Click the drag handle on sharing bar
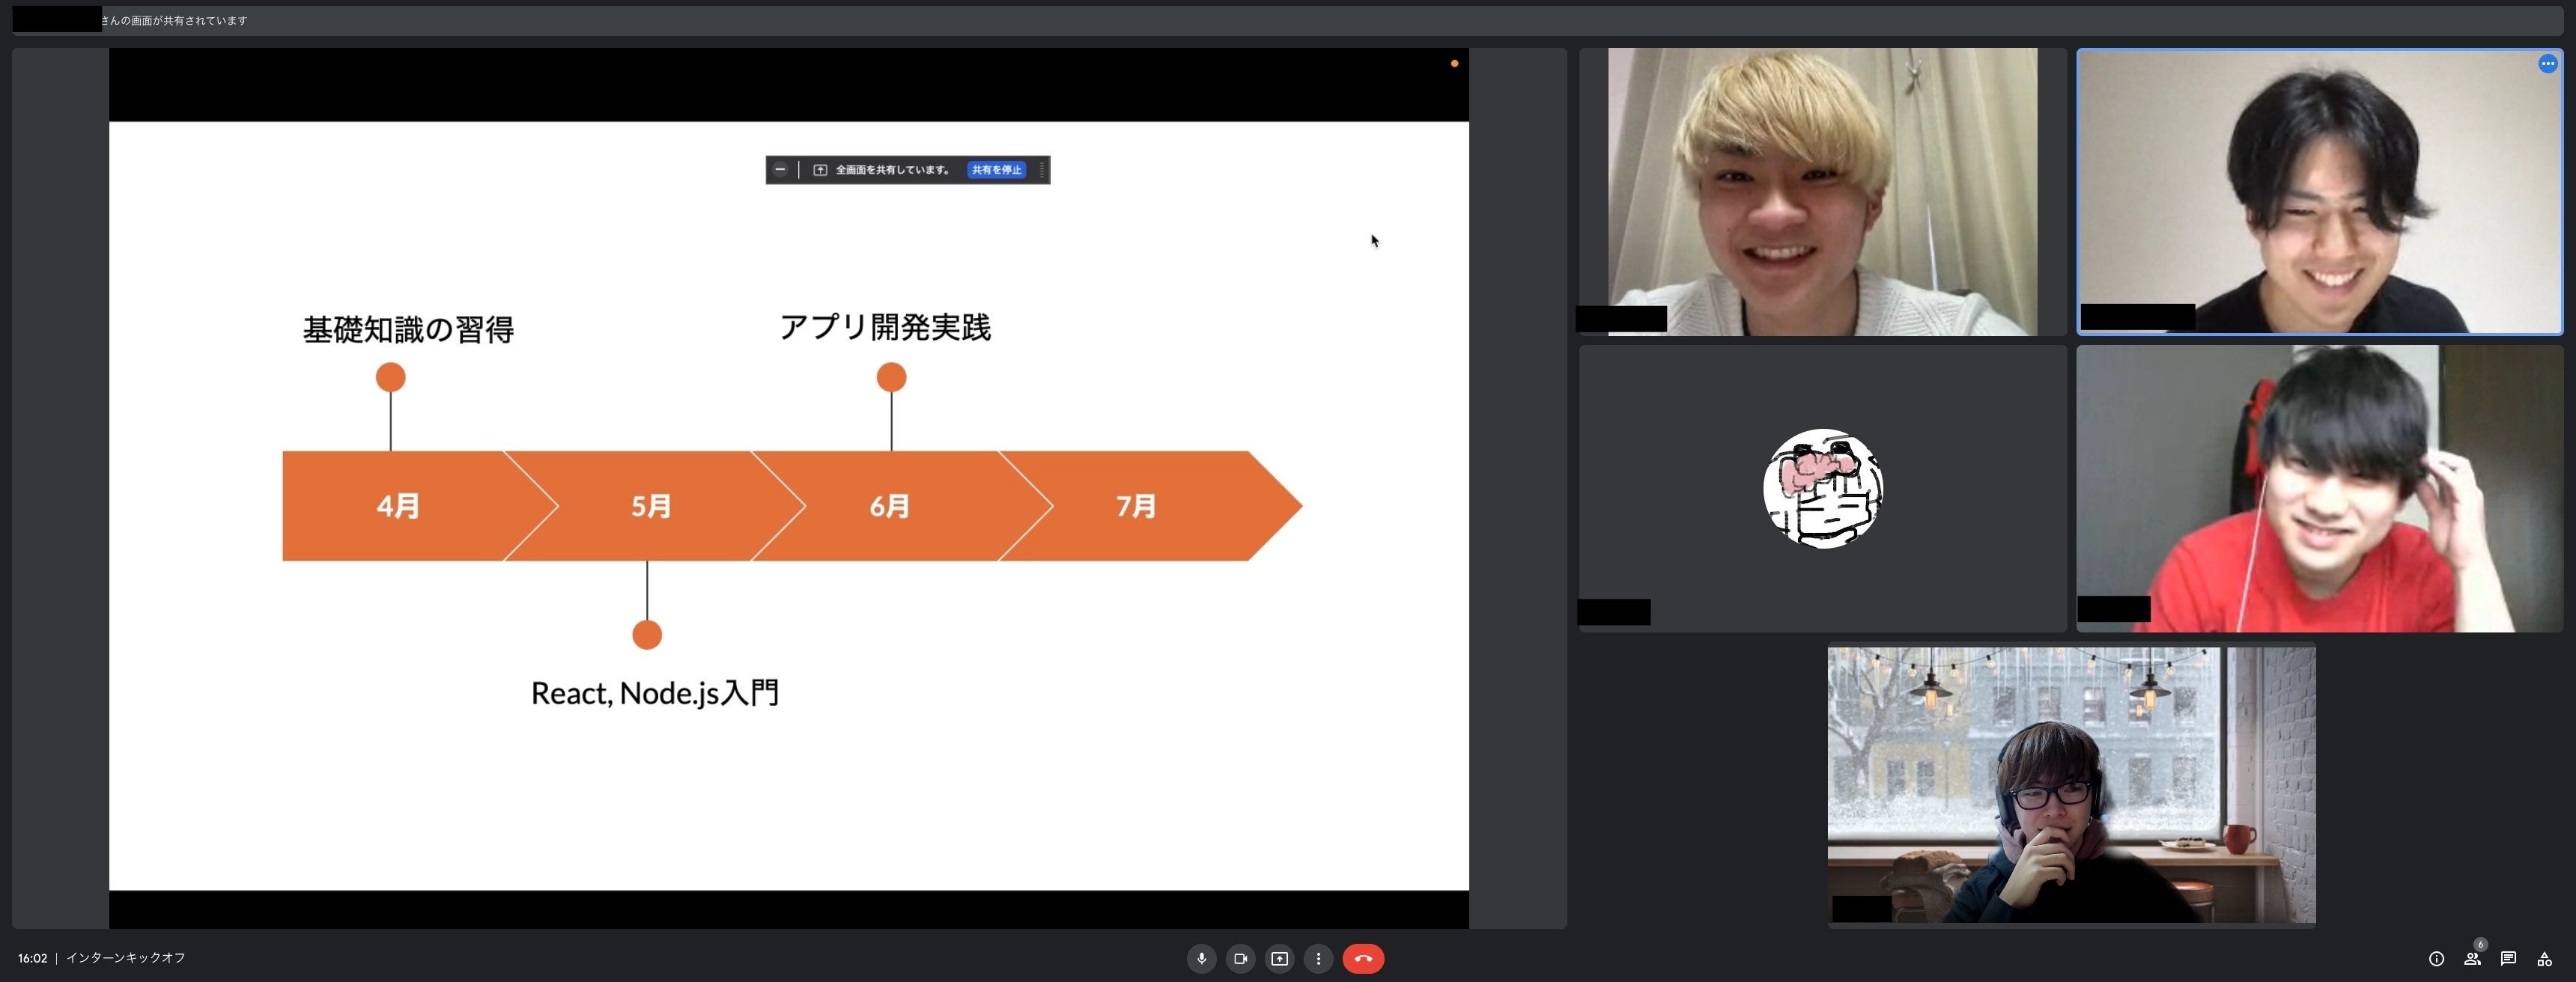The height and width of the screenshot is (982, 2576). click(x=1042, y=170)
